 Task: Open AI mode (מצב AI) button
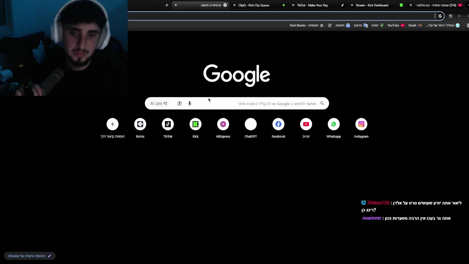[x=159, y=103]
